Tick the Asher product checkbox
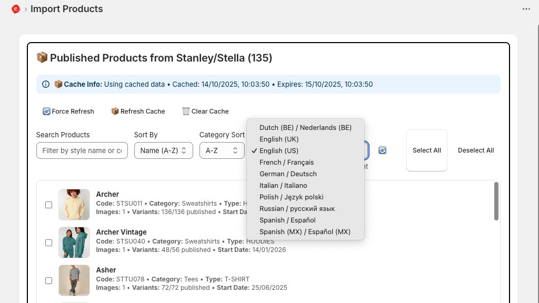The height and width of the screenshot is (303, 539). point(49,280)
